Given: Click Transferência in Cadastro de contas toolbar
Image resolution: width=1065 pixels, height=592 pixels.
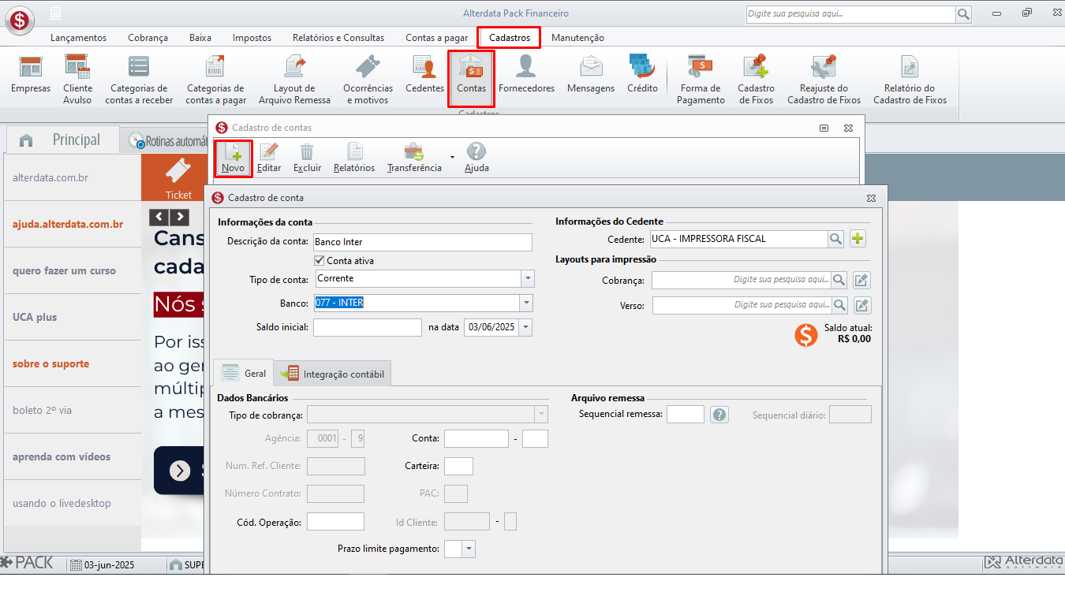Looking at the screenshot, I should 414,158.
